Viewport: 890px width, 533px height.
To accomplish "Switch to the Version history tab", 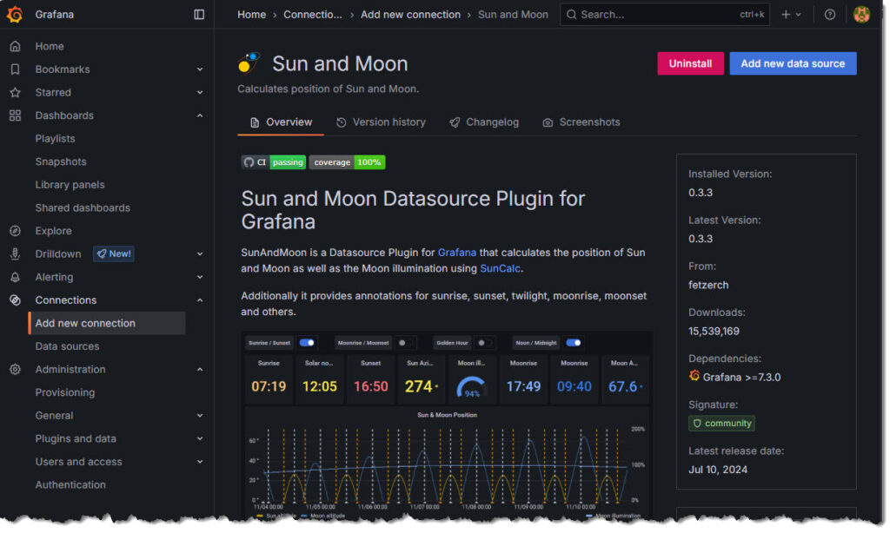I will point(381,122).
